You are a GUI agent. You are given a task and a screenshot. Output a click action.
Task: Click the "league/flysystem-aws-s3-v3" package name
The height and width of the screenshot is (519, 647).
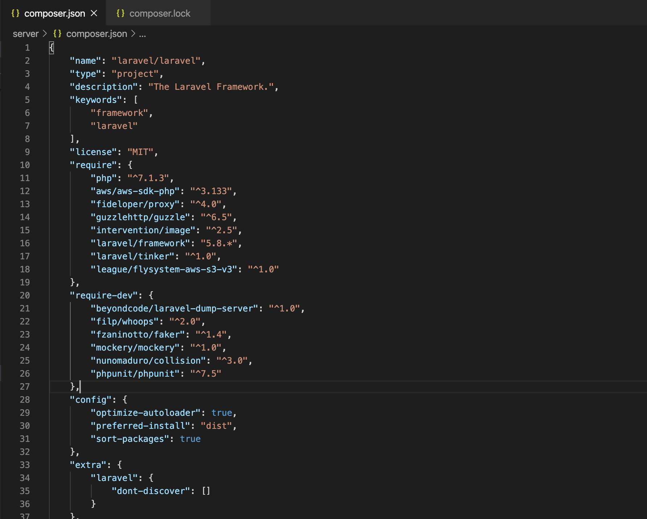[164, 269]
